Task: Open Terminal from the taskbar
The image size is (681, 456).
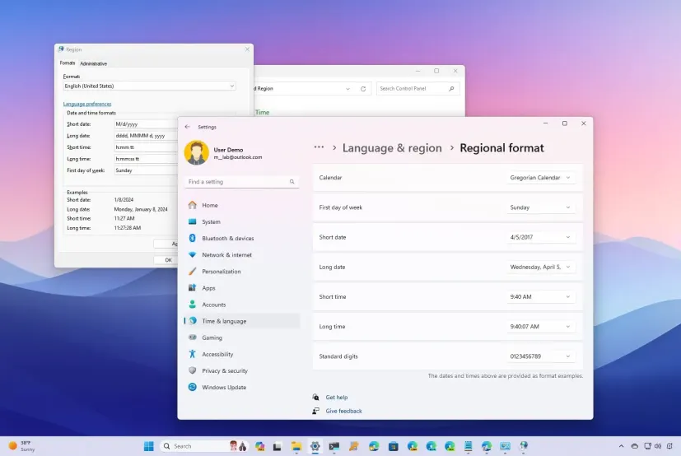Action: [334, 446]
